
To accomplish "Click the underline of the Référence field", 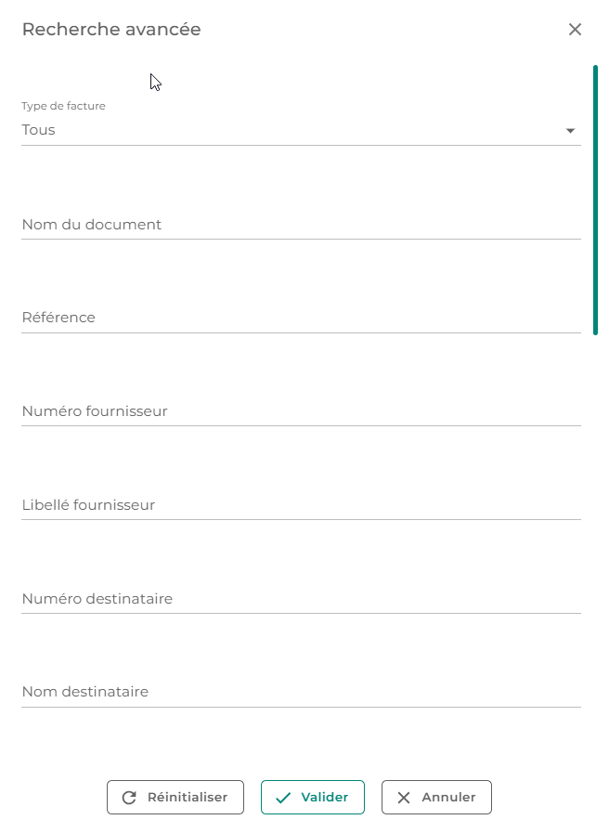I will coord(301,332).
